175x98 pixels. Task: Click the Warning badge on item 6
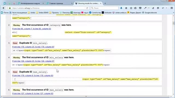click(x=16, y=90)
